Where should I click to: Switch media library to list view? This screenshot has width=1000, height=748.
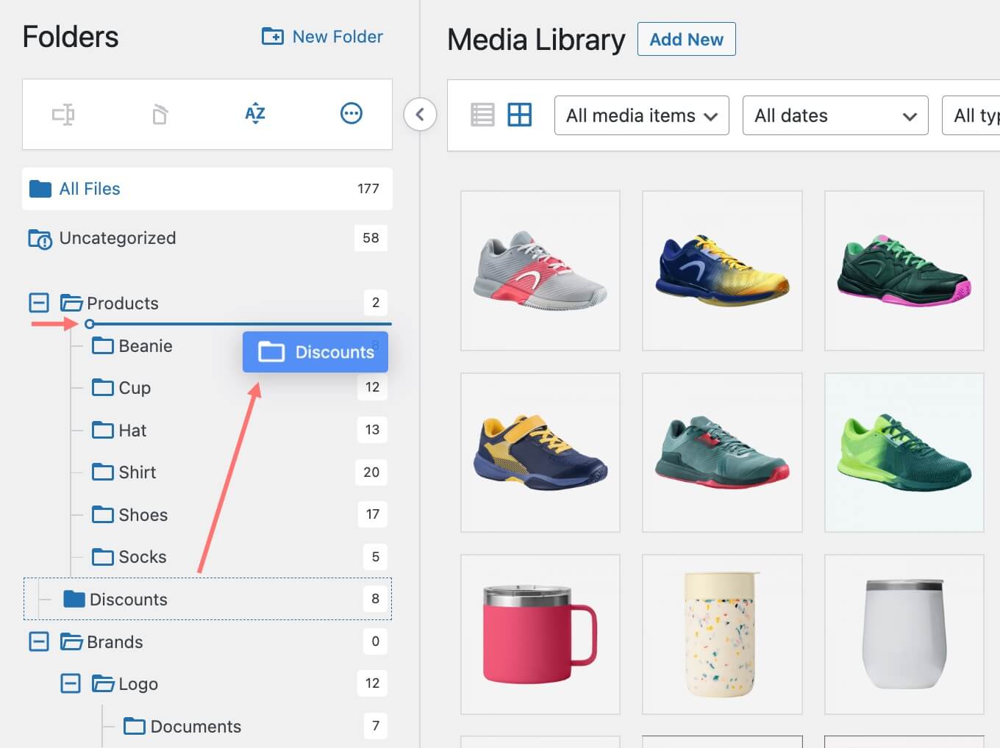pos(482,115)
